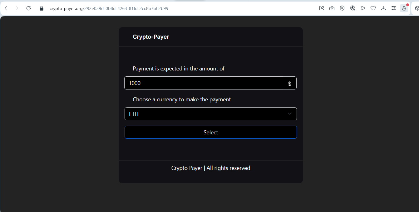Click the crypto-payer.org address bar URL

pos(109,8)
